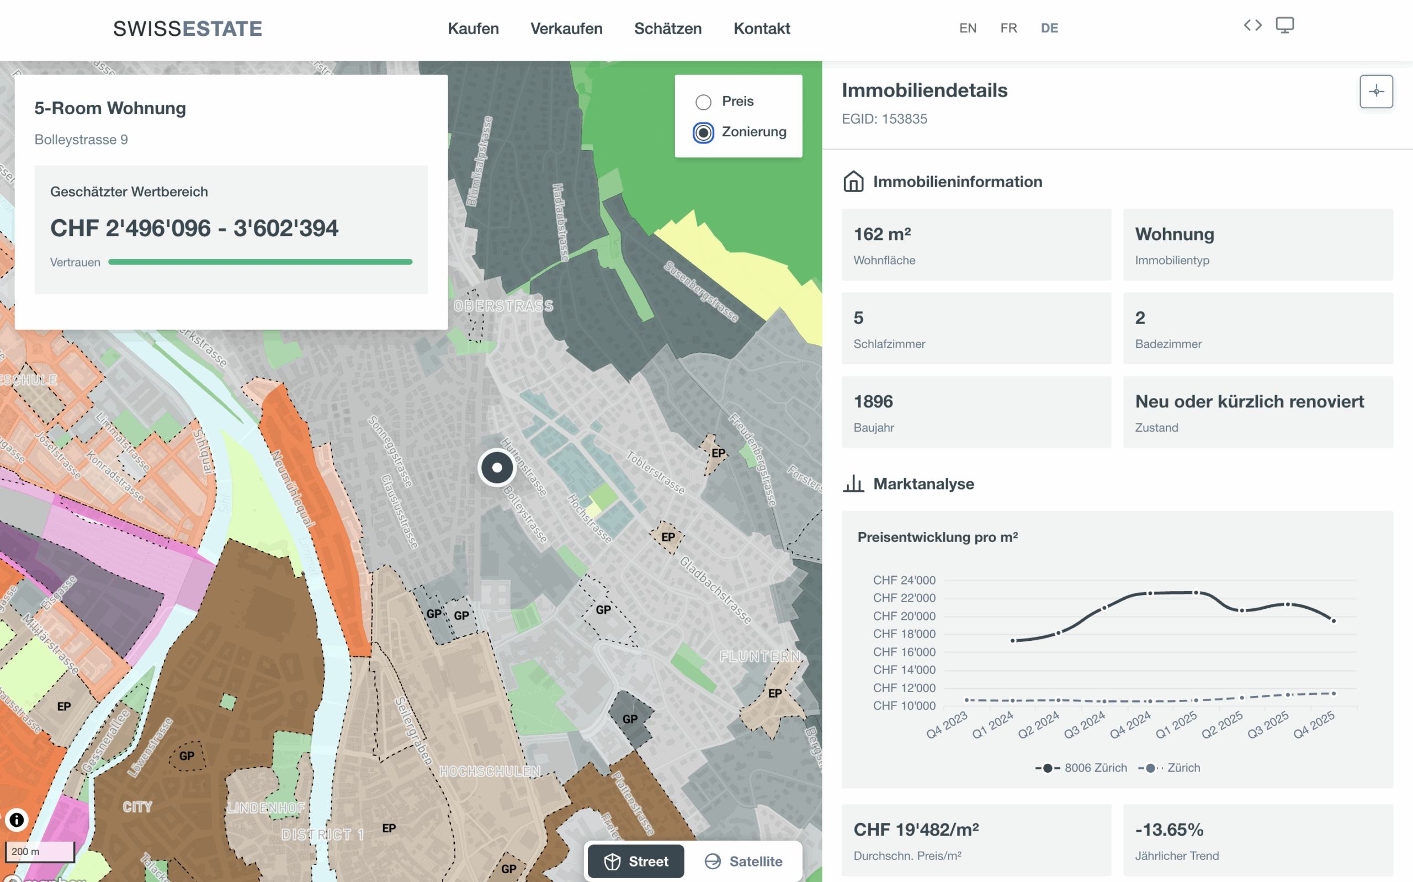Click the crosshair locate button in details panel
Screen dimensions: 1413x882
pyautogui.click(x=1375, y=91)
